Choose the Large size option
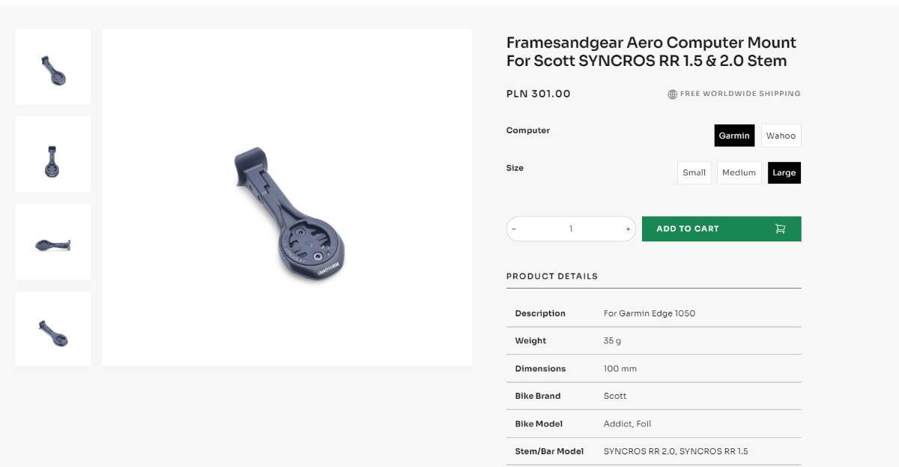899x467 pixels. 784,172
